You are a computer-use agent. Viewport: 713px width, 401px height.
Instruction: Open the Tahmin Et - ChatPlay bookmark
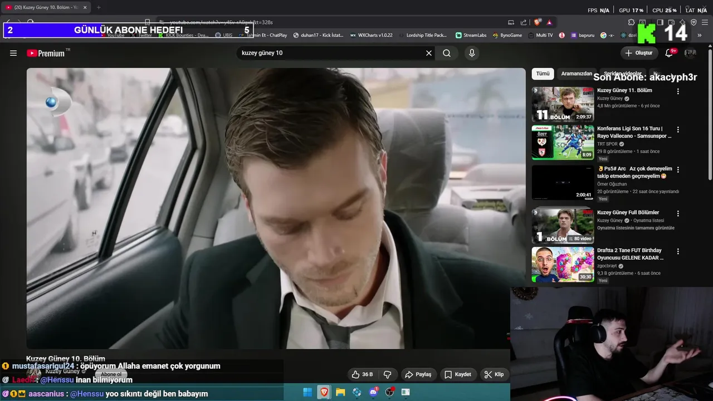[x=262, y=35]
